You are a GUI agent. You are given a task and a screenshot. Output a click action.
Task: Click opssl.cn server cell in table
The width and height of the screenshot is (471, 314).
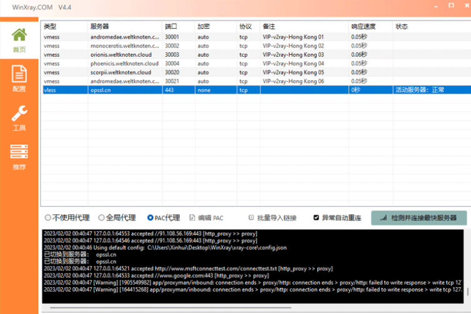(x=125, y=90)
